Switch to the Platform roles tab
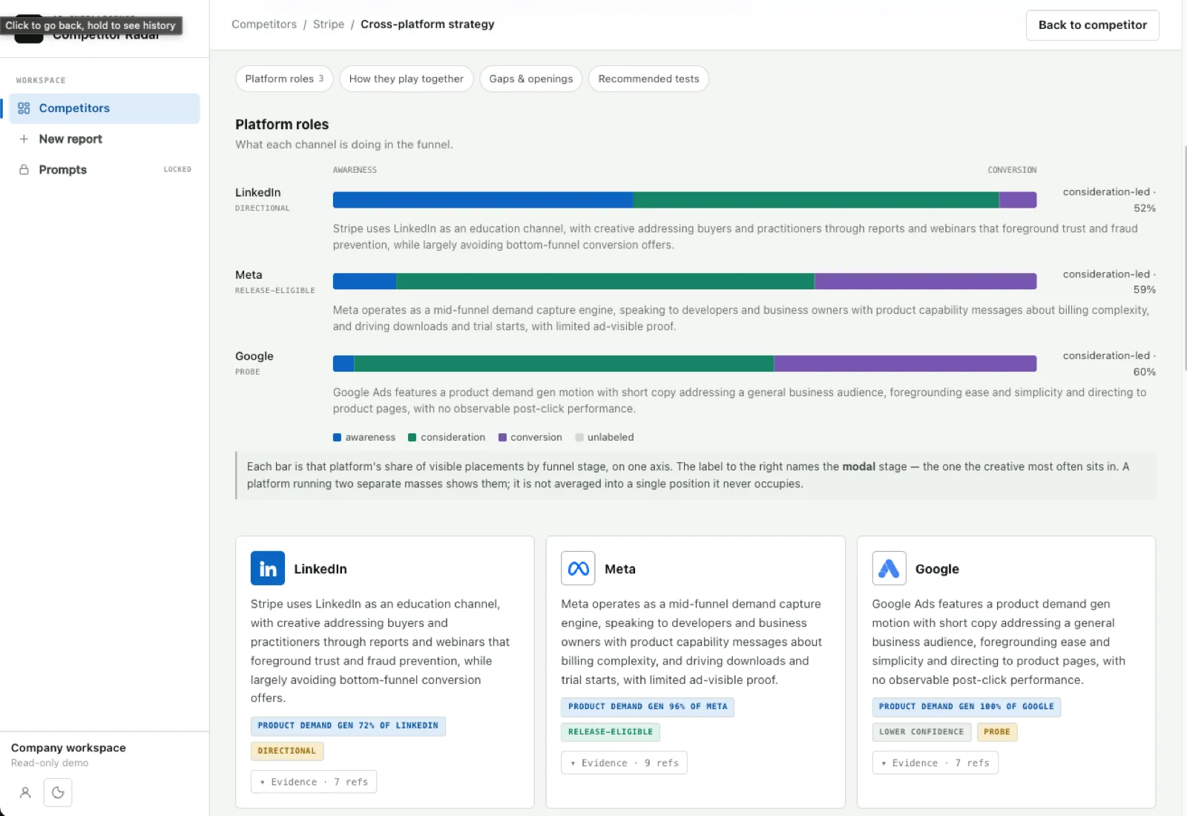Viewport: 1187px width, 816px height. [284, 79]
